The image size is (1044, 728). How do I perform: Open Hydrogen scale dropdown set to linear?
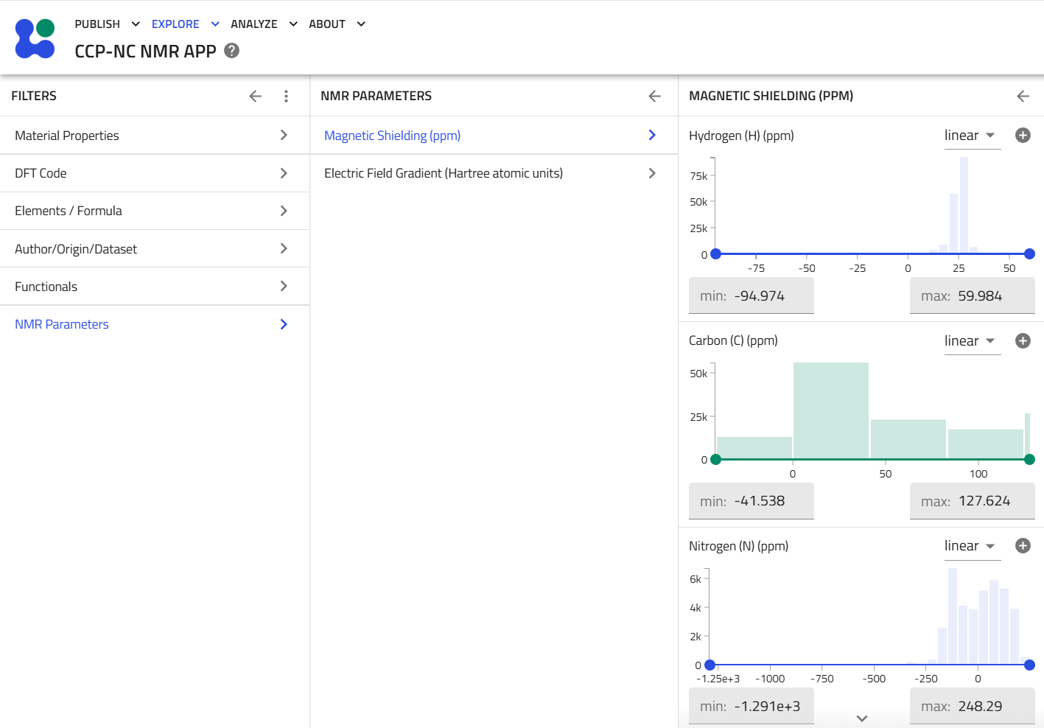click(x=973, y=136)
